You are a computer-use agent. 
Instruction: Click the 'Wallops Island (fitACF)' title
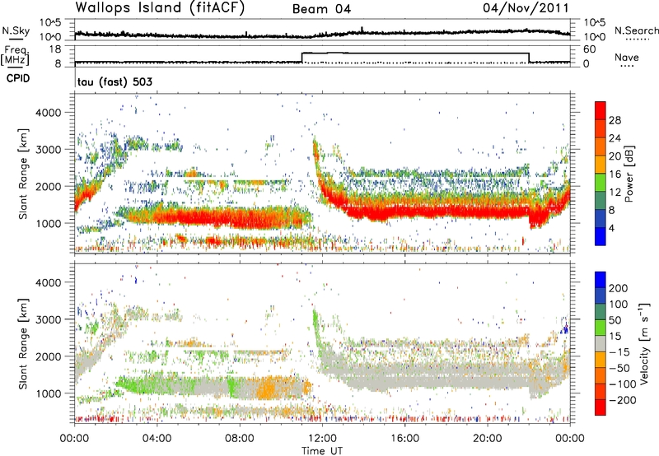pos(160,8)
